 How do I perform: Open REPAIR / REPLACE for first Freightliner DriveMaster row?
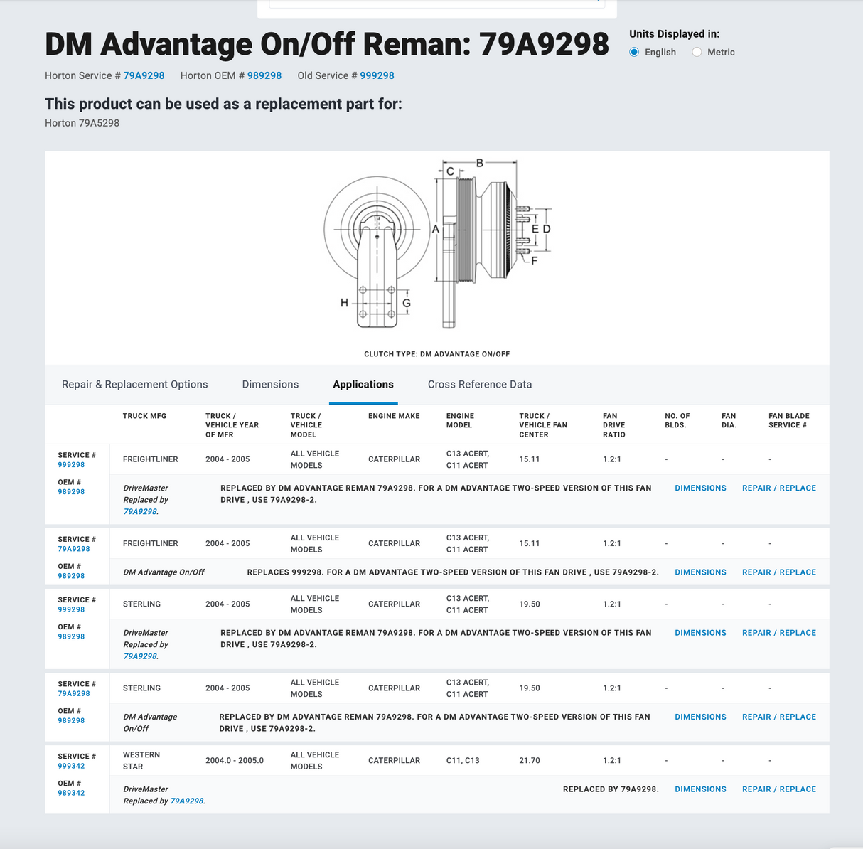(x=779, y=488)
